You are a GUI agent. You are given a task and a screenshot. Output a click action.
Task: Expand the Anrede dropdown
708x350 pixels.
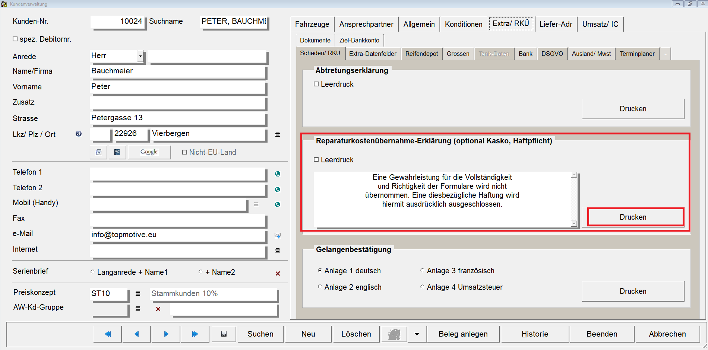click(140, 56)
